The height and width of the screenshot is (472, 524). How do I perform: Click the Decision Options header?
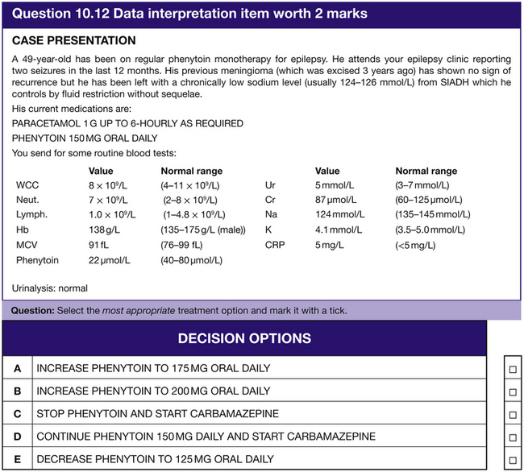click(243, 338)
